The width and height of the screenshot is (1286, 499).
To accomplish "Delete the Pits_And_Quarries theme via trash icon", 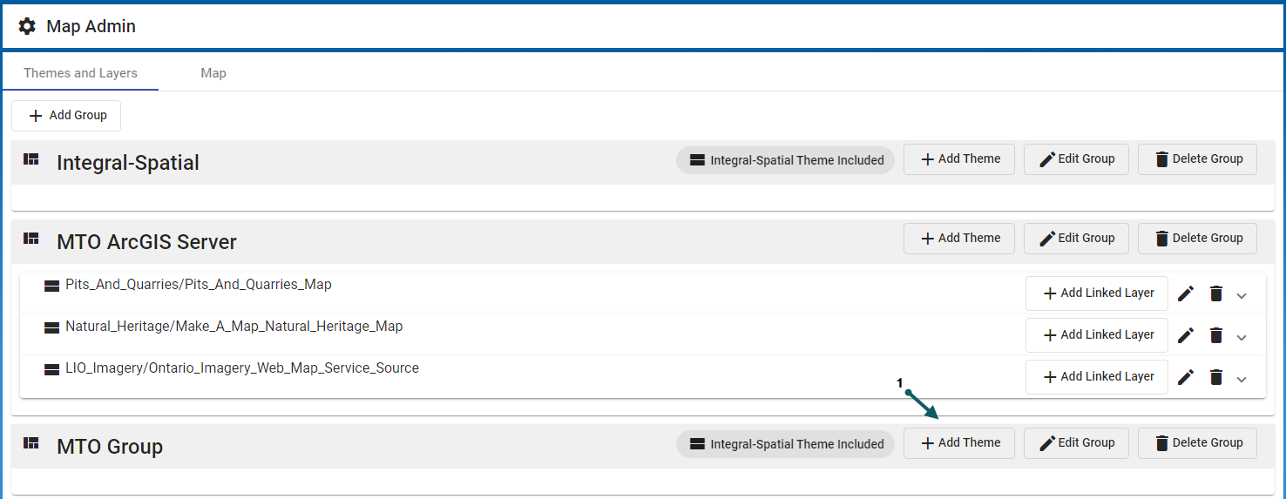I will pyautogui.click(x=1216, y=293).
